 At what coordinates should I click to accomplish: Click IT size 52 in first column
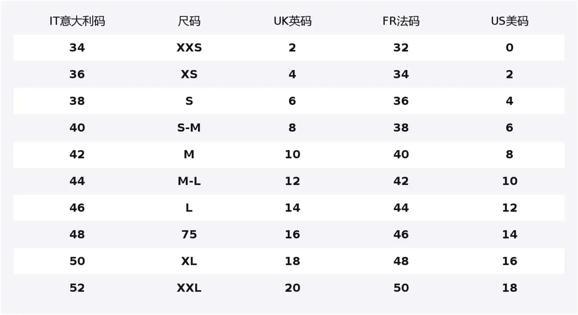77,288
